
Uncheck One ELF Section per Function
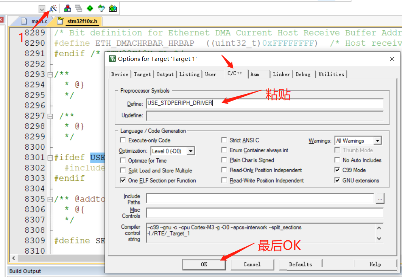pos(123,180)
